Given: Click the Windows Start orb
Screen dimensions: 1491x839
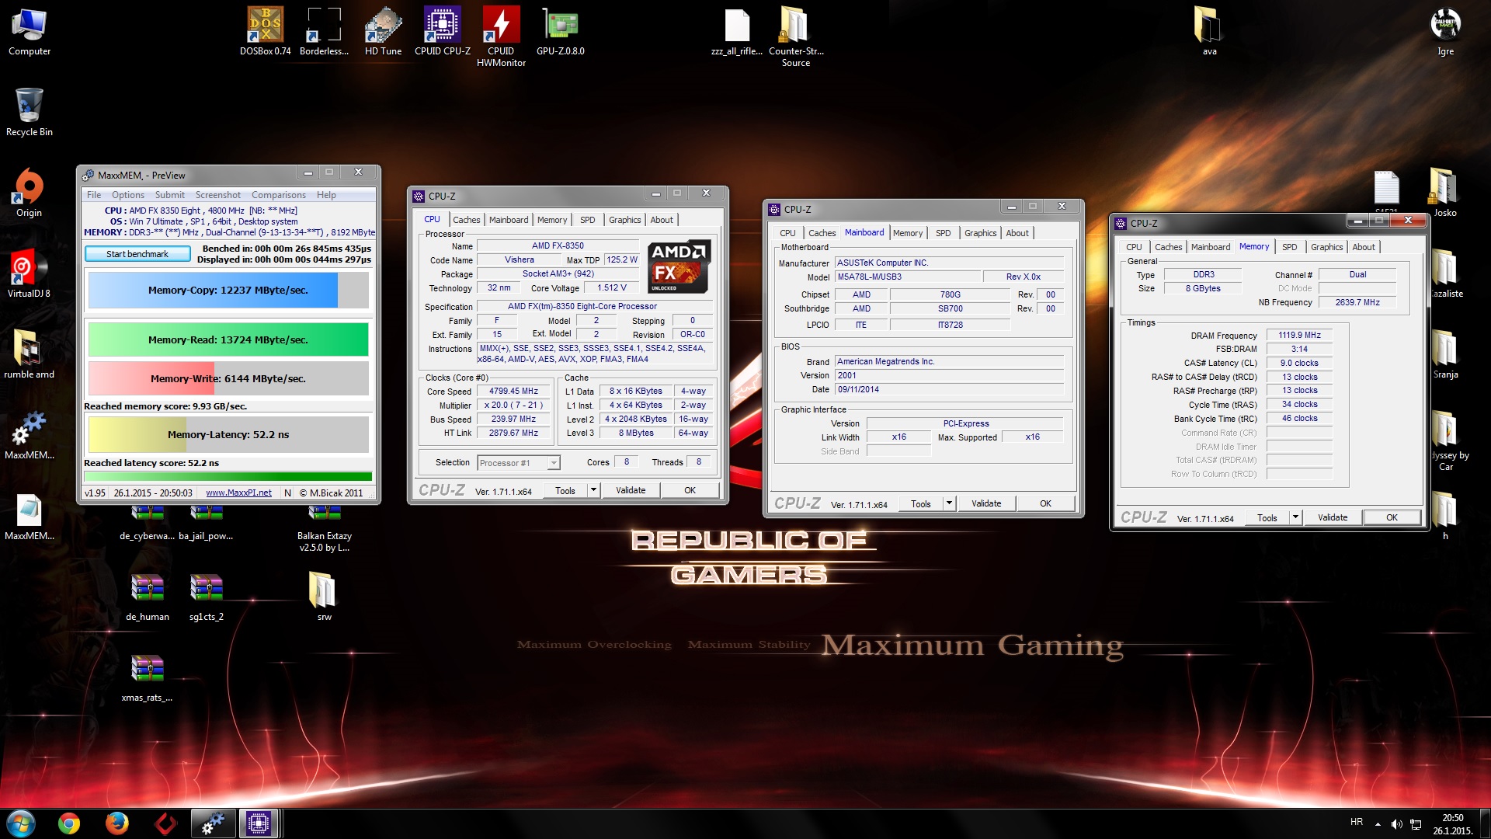Looking at the screenshot, I should click(x=21, y=823).
